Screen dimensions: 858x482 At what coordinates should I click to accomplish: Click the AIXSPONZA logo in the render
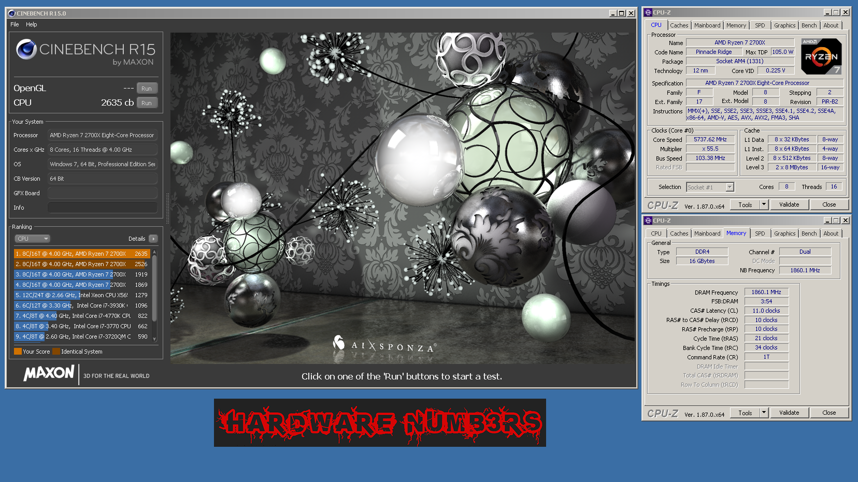[x=384, y=344]
